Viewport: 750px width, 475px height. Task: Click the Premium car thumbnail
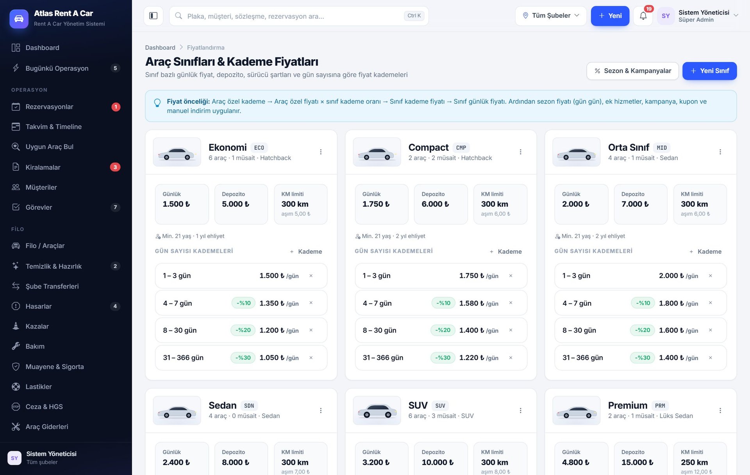(576, 411)
